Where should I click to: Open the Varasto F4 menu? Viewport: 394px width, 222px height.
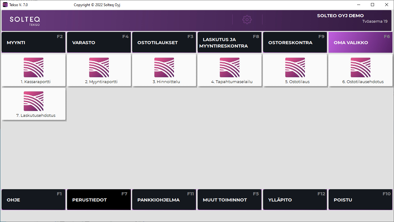(99, 43)
